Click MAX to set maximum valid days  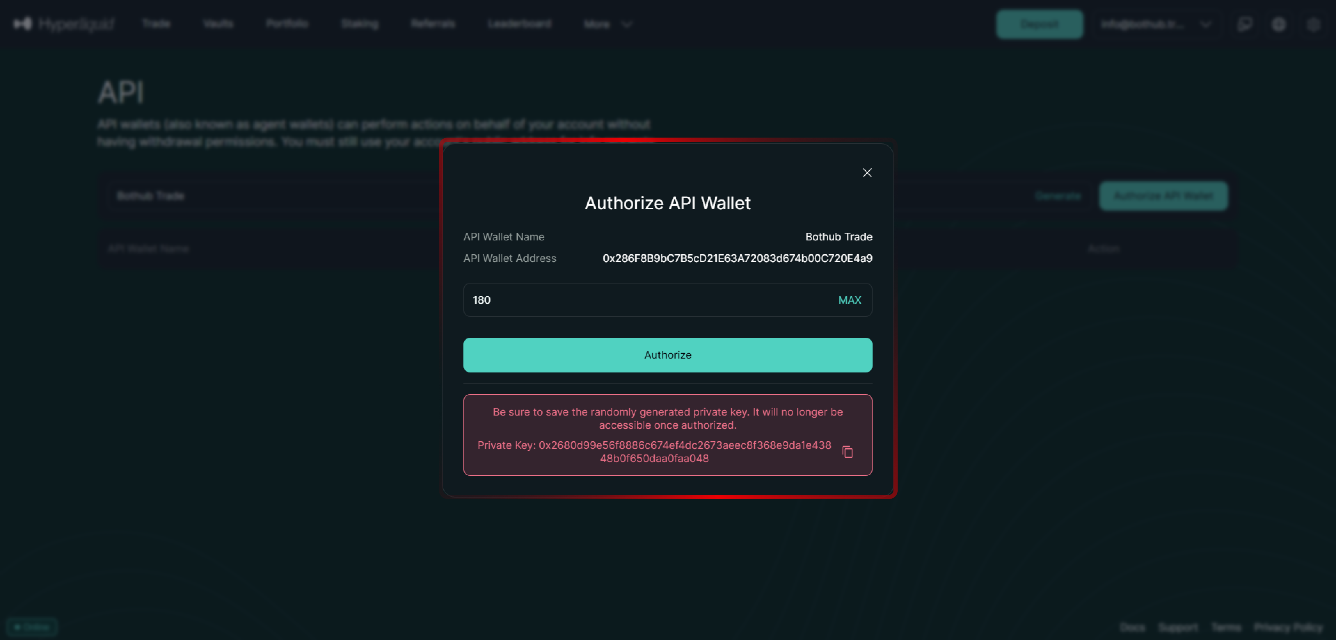[849, 300]
